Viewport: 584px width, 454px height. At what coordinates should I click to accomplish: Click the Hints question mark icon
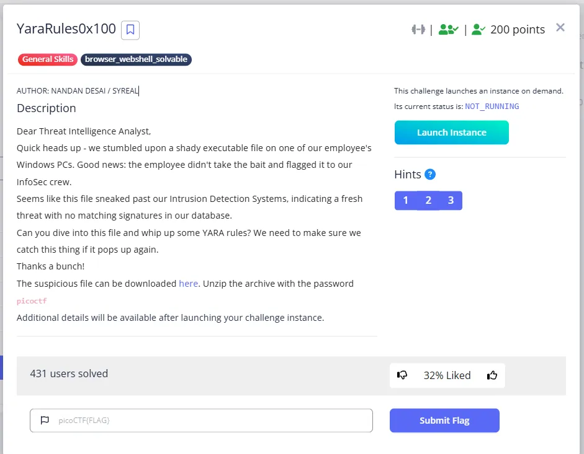[x=430, y=175]
